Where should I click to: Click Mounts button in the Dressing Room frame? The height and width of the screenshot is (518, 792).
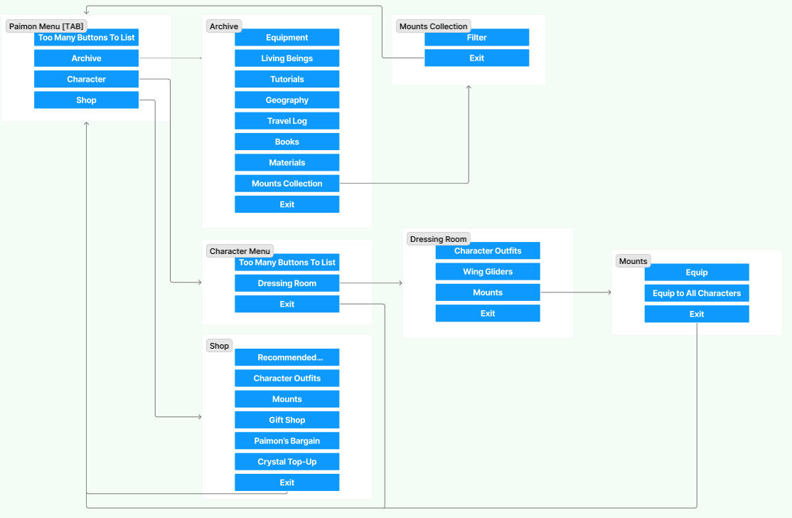488,292
